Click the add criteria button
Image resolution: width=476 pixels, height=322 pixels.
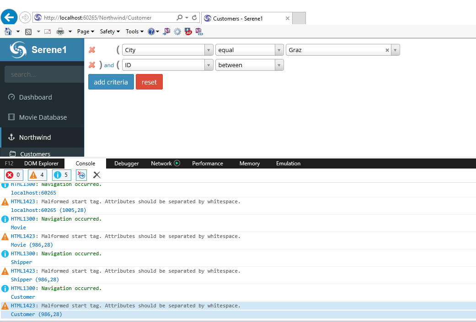point(111,82)
